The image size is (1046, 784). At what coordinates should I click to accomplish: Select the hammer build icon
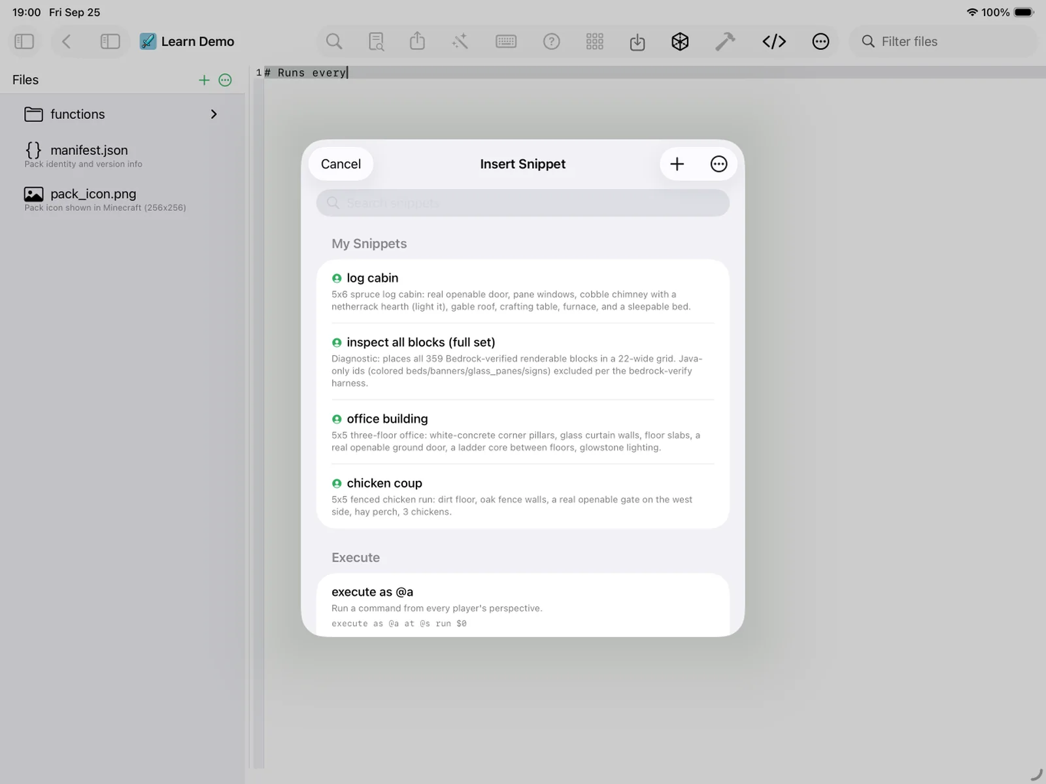click(x=725, y=42)
